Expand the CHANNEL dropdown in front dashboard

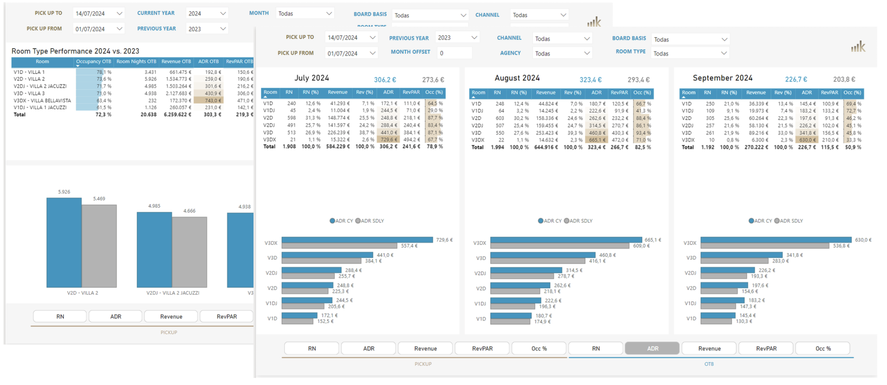point(562,38)
